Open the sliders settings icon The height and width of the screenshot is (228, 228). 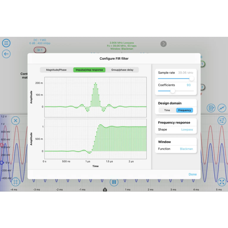click(x=222, y=121)
